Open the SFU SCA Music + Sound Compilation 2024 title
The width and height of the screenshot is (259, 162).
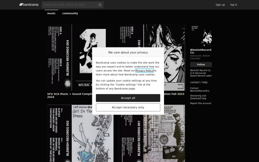click(x=69, y=95)
